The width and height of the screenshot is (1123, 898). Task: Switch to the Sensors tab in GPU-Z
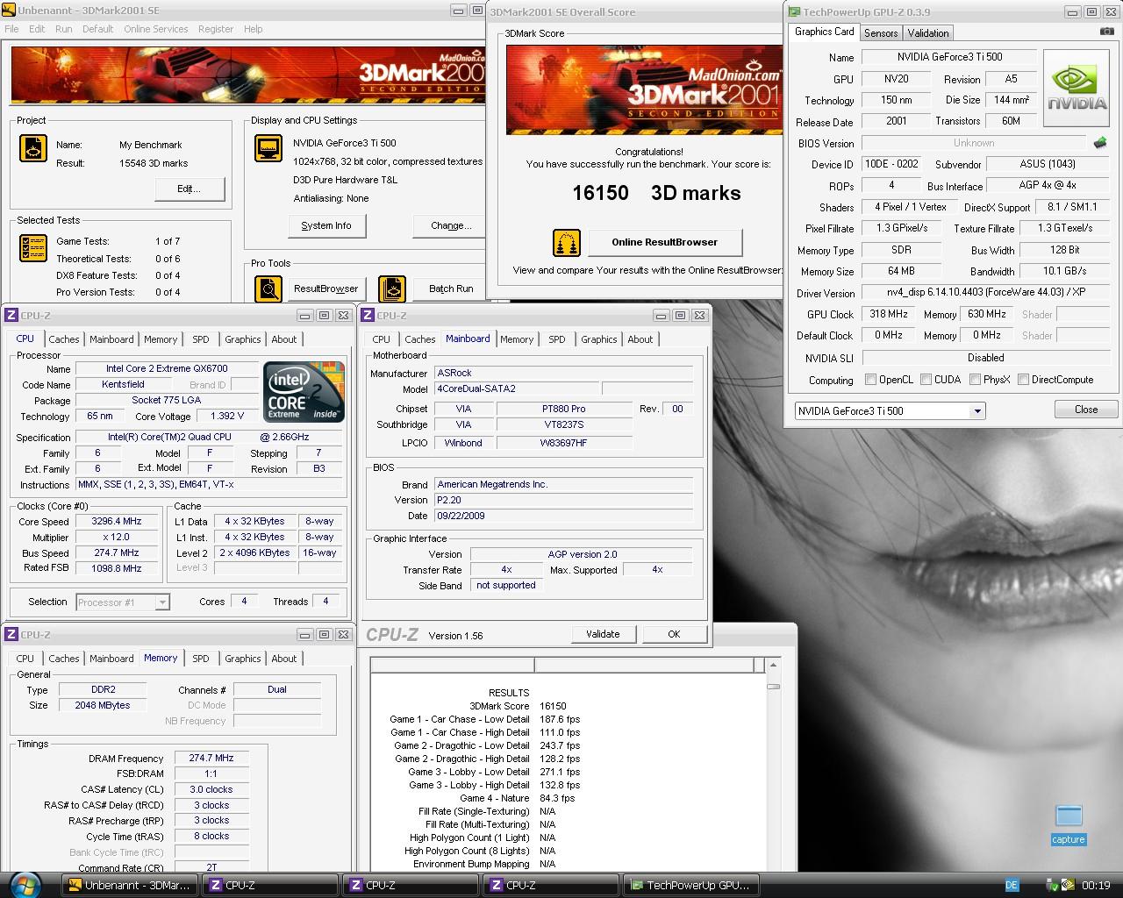point(881,32)
